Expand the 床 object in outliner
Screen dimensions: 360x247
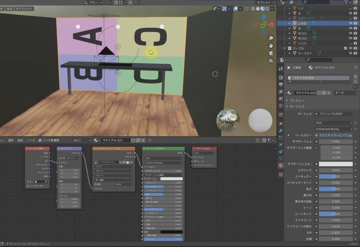click(x=289, y=13)
